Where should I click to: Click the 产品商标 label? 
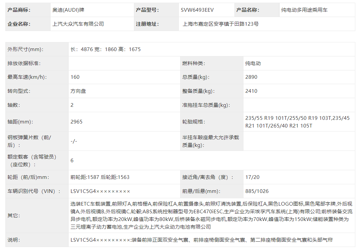click(19, 10)
